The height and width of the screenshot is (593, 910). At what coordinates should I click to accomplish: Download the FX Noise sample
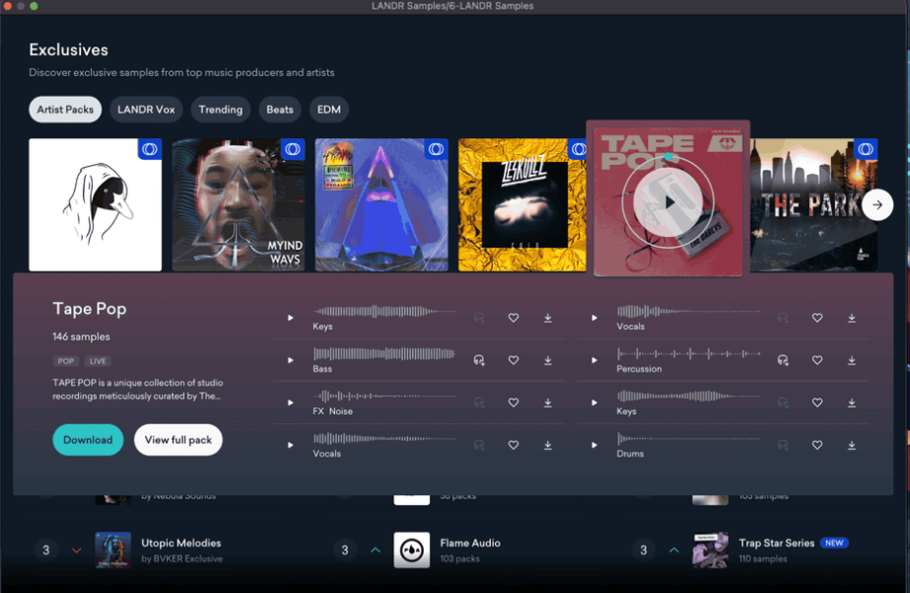coord(548,403)
